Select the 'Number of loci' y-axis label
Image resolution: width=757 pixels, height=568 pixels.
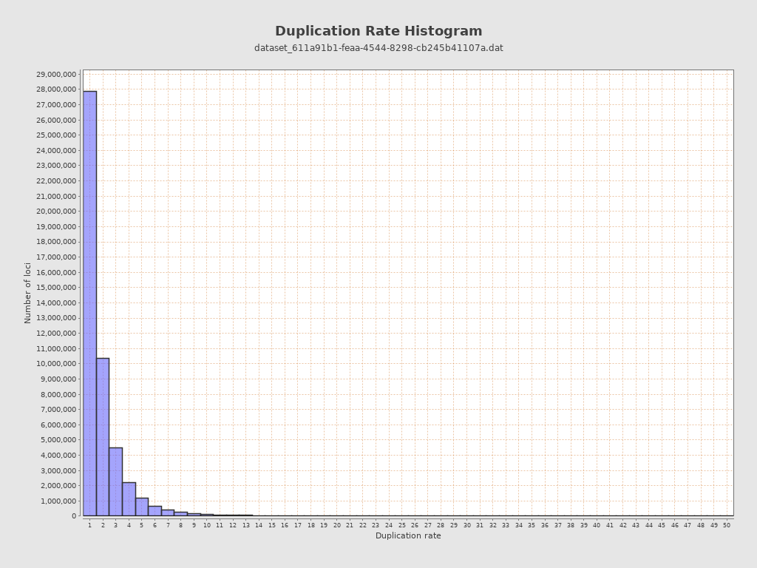coord(28,292)
